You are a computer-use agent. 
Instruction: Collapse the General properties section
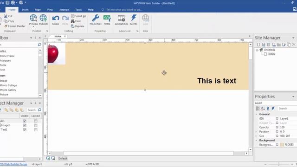[257, 114]
